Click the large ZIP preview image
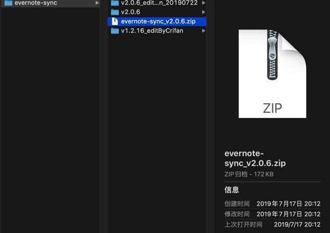 (x=272, y=74)
